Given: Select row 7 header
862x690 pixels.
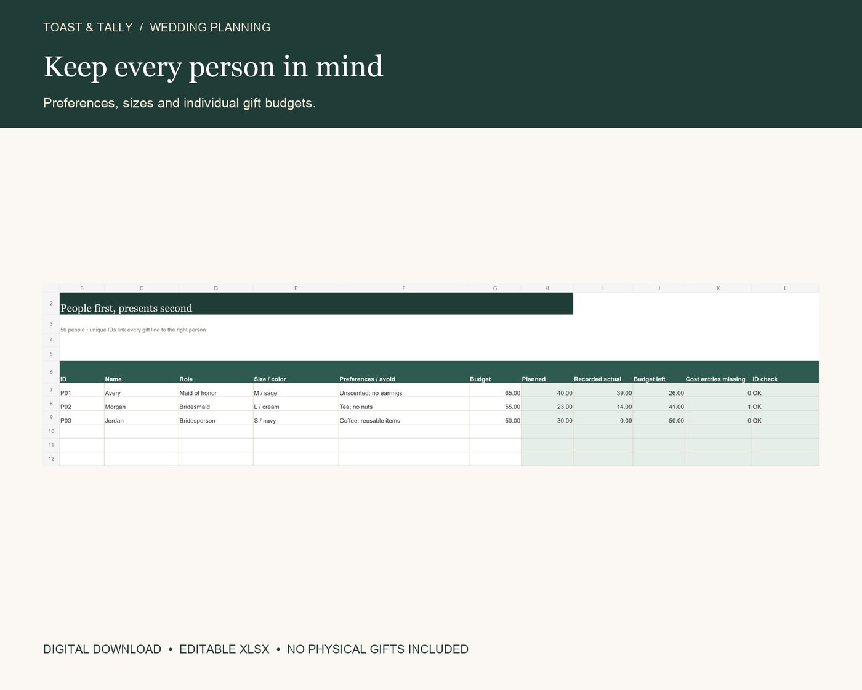Looking at the screenshot, I should [51, 390].
